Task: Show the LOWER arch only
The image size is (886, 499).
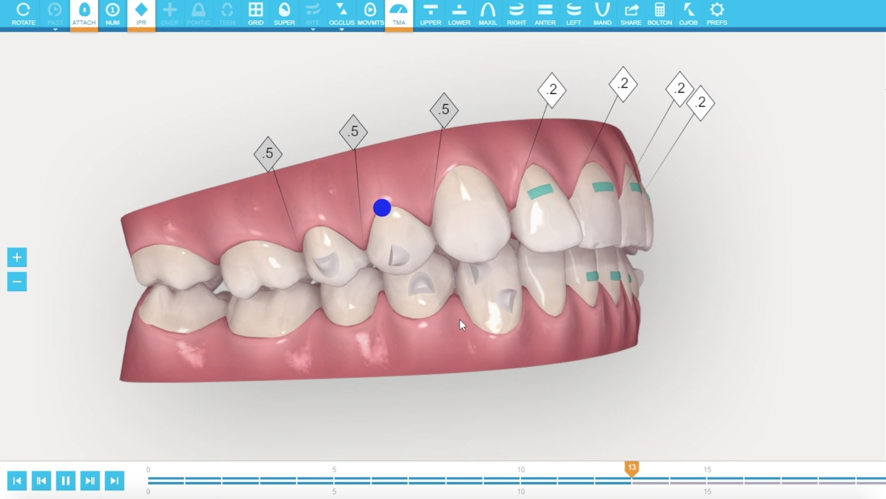Action: tap(459, 13)
